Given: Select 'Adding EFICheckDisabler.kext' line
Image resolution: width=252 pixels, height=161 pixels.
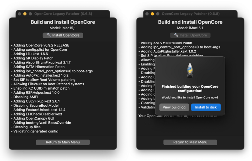Looking at the screenshot, I should [x=37, y=114].
